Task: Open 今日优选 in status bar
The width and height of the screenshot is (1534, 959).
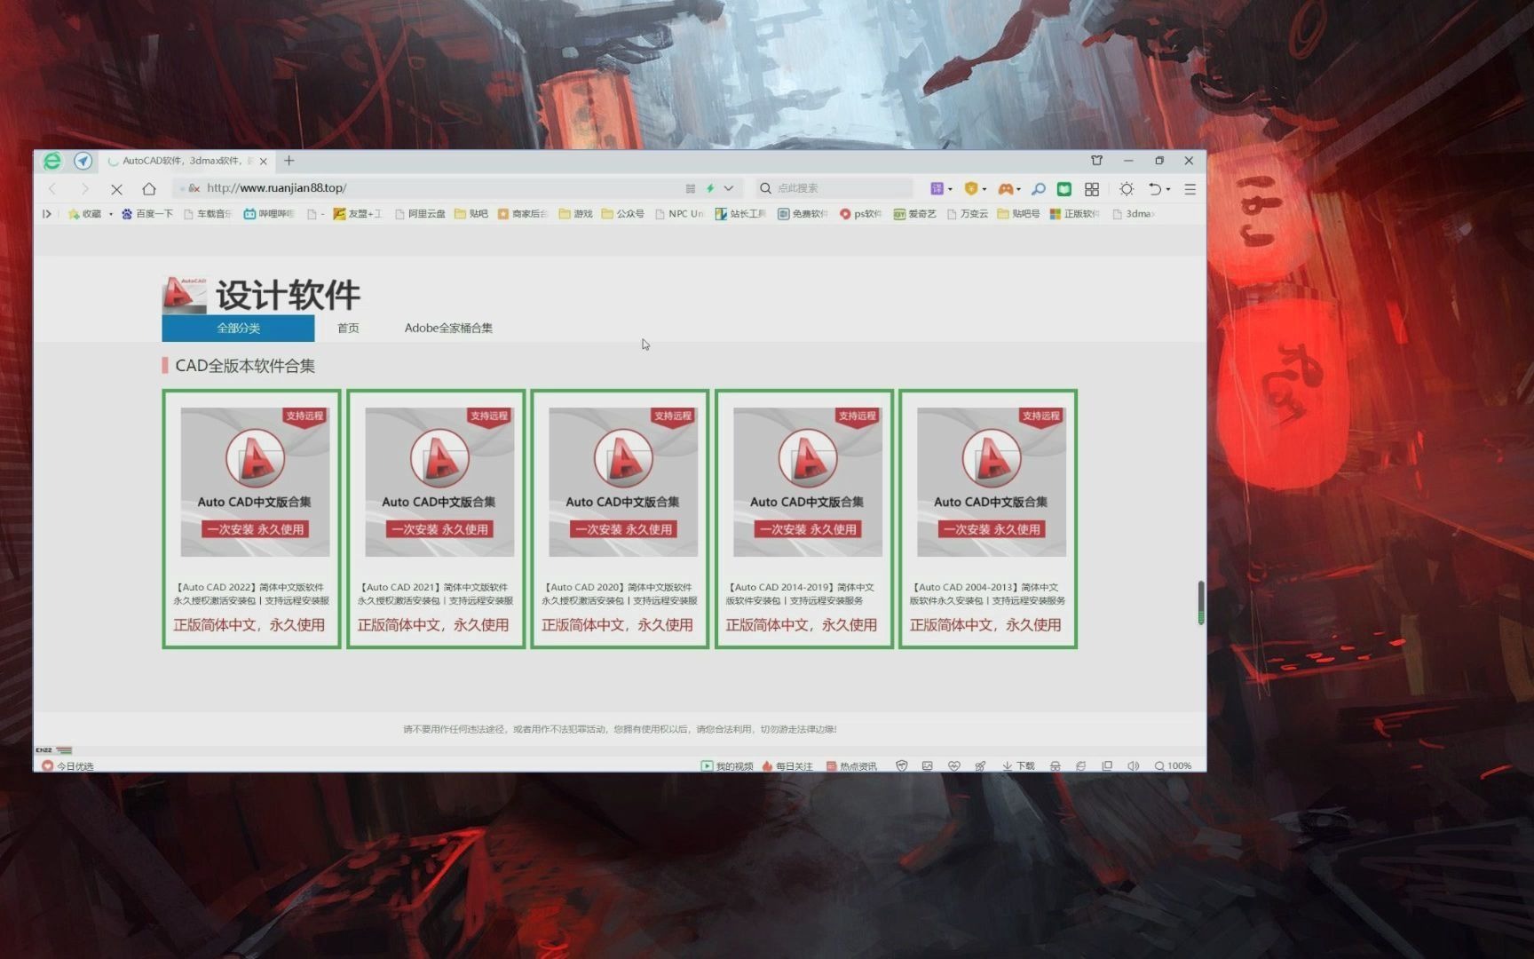Action: point(68,765)
